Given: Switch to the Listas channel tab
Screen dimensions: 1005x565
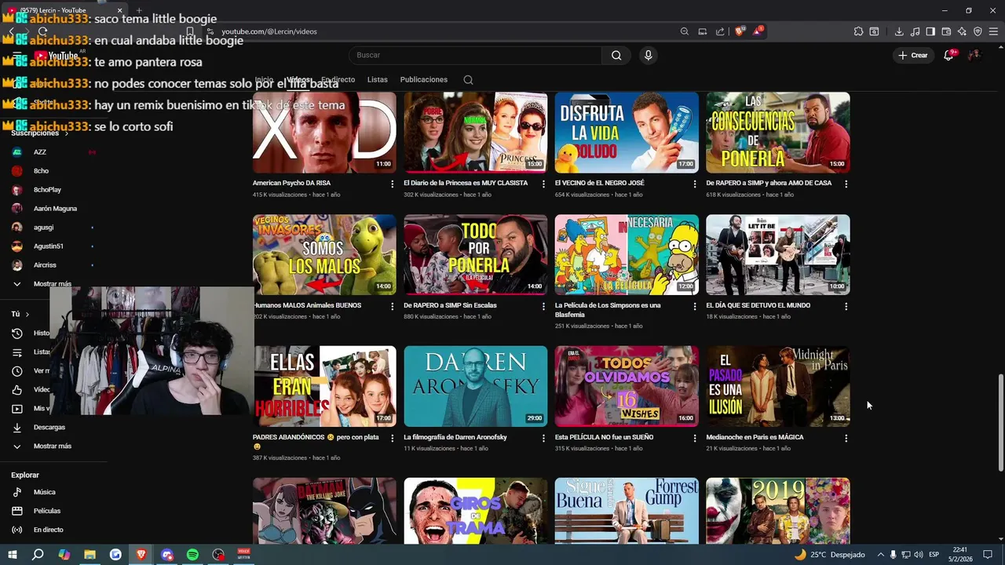Looking at the screenshot, I should (378, 79).
